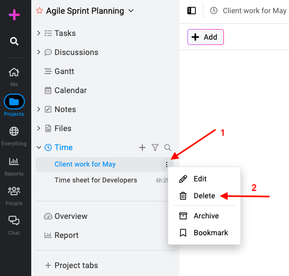Star the Agile Sprint Planning project
The width and height of the screenshot is (289, 276).
pyautogui.click(x=40, y=11)
